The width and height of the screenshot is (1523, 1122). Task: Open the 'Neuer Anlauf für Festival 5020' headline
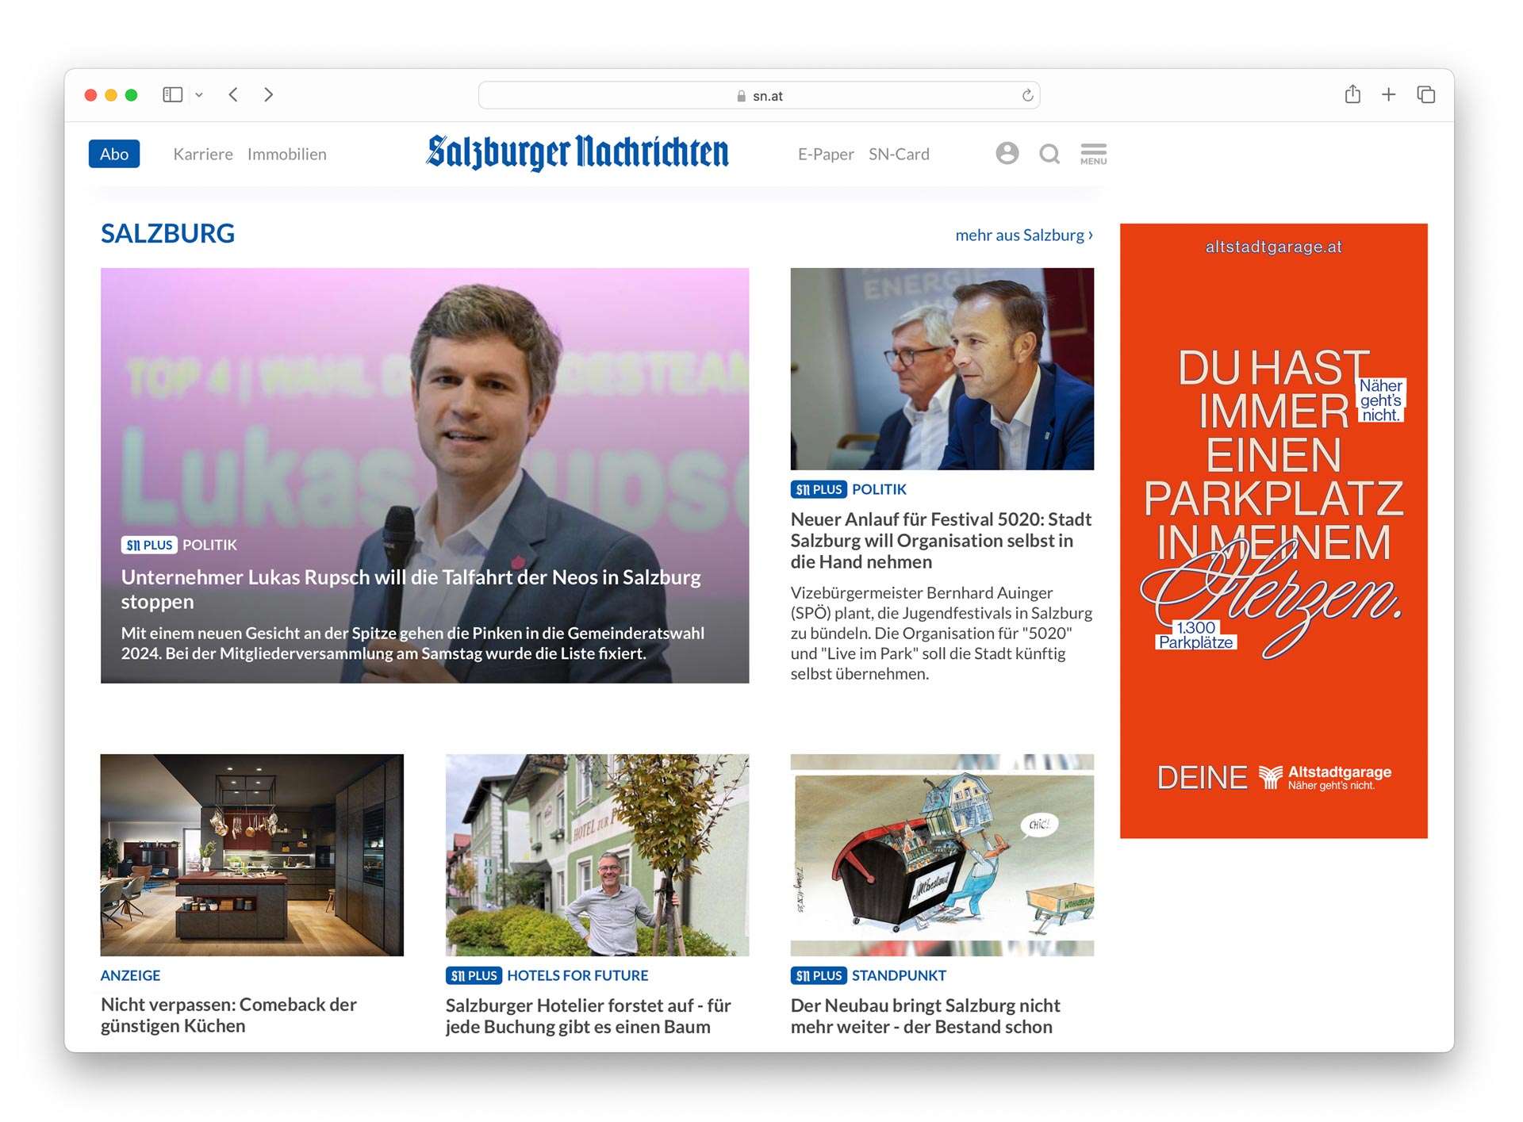[x=941, y=541]
